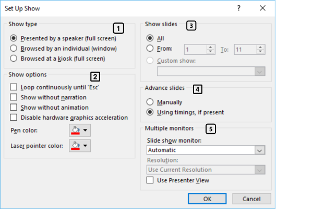Click the Laser pointer color paint bucket
The width and height of the screenshot is (313, 209).
point(76,146)
